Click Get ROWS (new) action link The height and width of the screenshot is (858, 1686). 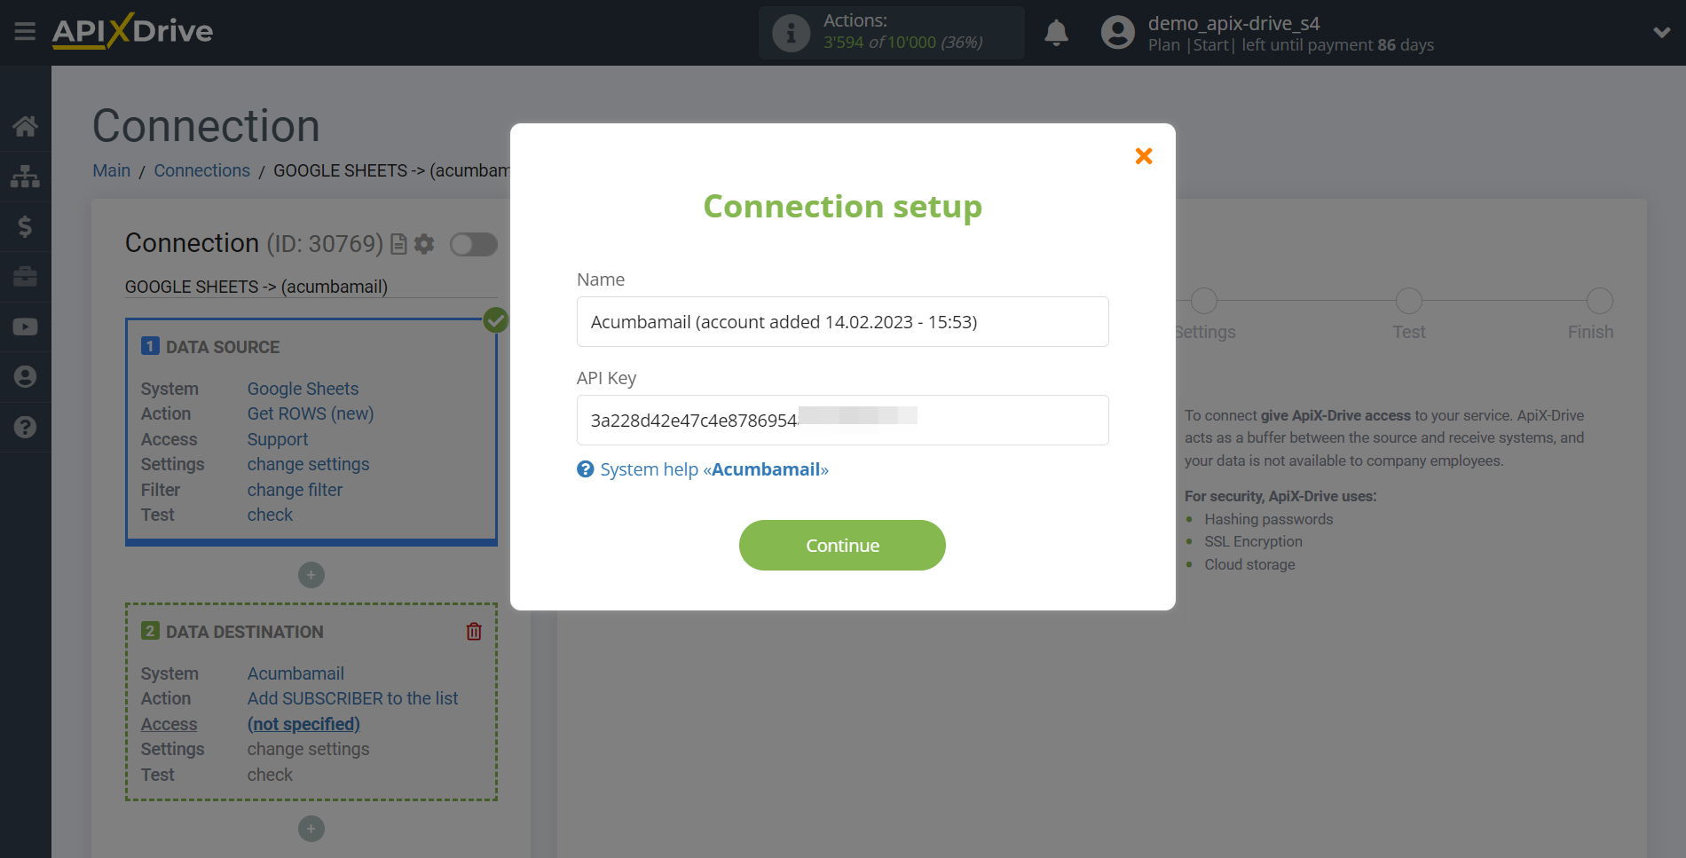click(x=311, y=413)
